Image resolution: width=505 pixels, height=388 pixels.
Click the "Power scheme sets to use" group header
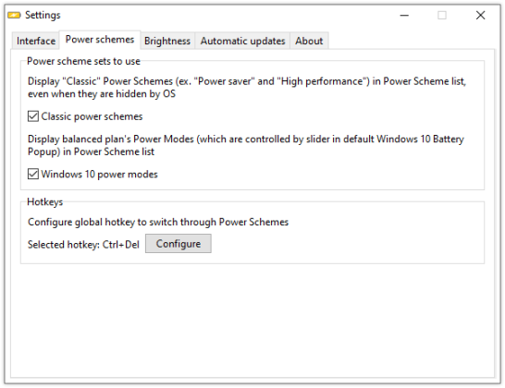click(83, 61)
